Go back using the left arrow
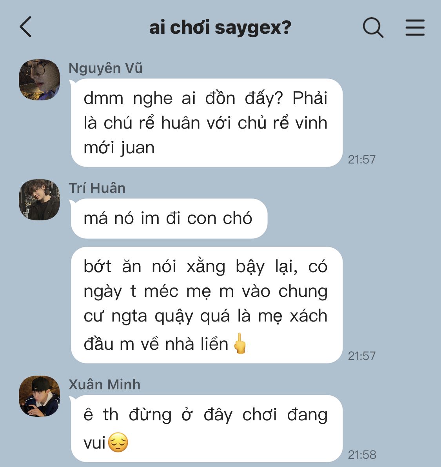The width and height of the screenshot is (441, 467). click(25, 27)
